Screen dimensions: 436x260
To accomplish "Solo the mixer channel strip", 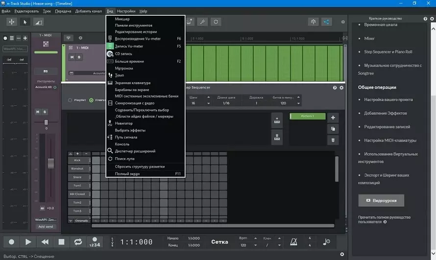I will [45, 112].
